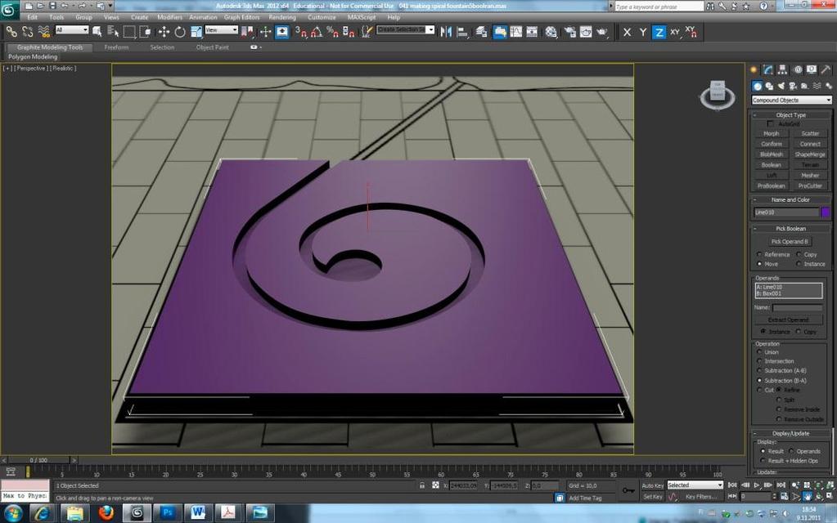Choose the Select Object tool

(x=97, y=32)
